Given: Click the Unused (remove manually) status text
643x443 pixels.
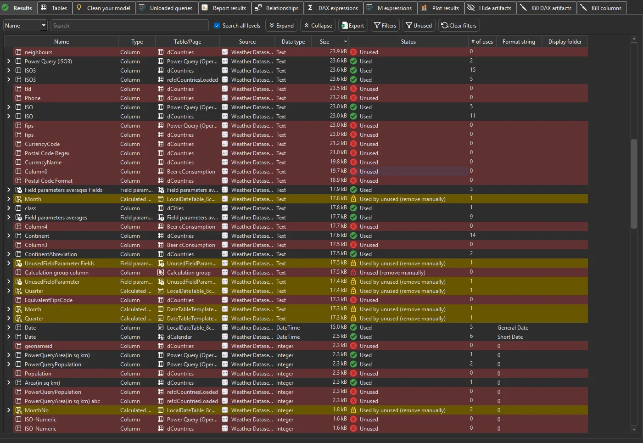Looking at the screenshot, I should (x=392, y=272).
